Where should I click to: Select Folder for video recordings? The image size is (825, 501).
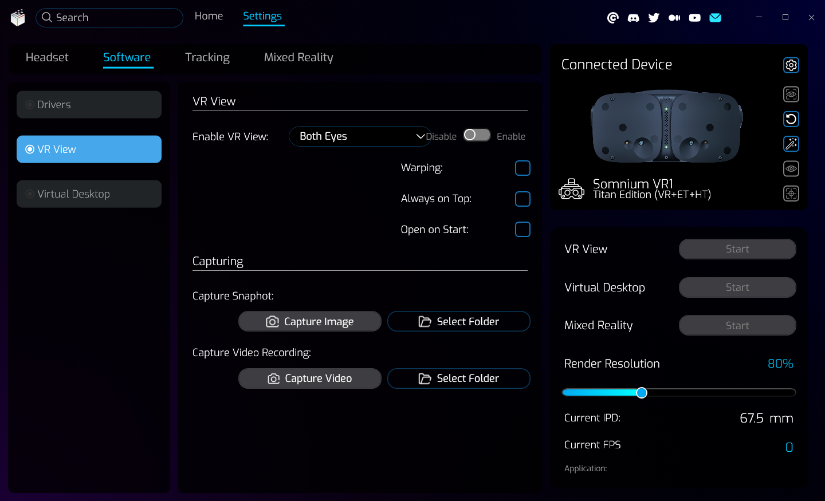pos(459,378)
